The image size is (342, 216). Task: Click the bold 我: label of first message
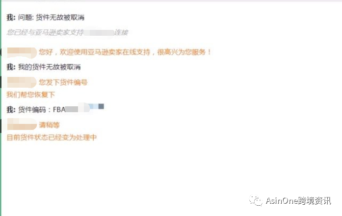click(11, 18)
